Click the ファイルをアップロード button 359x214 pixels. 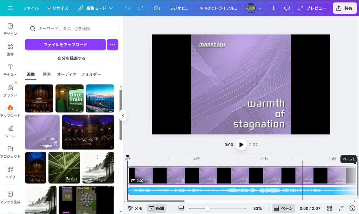(65, 45)
